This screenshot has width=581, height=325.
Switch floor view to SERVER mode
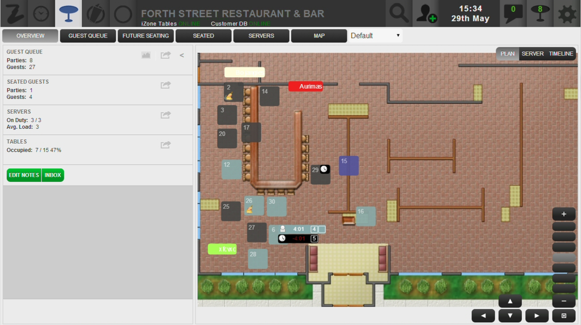point(533,54)
